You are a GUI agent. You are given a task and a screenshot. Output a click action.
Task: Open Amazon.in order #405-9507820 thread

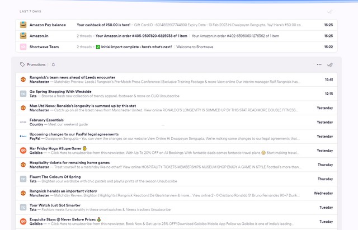[141, 36]
